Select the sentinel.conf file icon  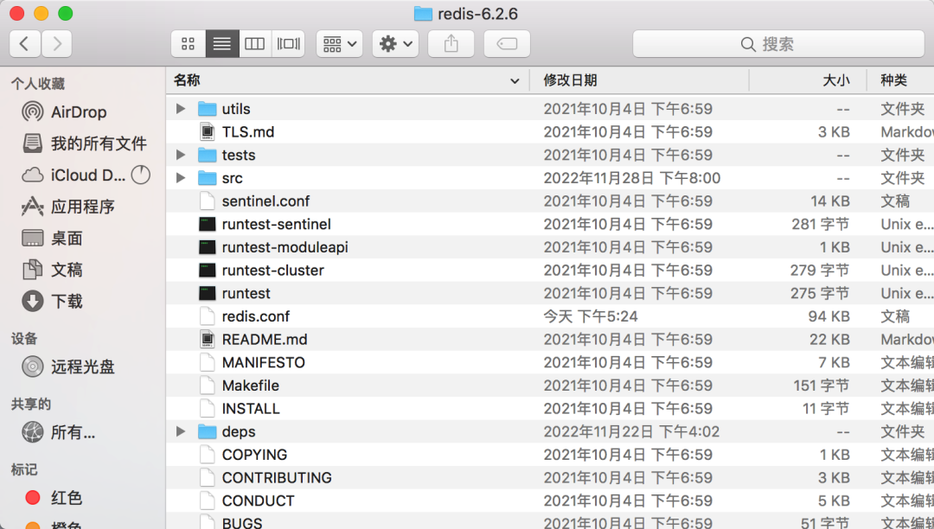coord(208,201)
